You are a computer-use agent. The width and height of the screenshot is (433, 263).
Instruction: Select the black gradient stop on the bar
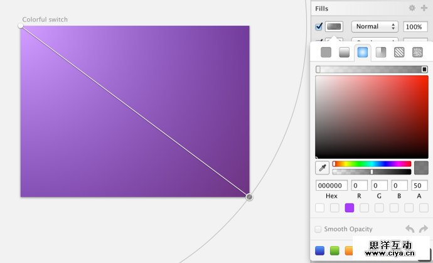coord(424,69)
